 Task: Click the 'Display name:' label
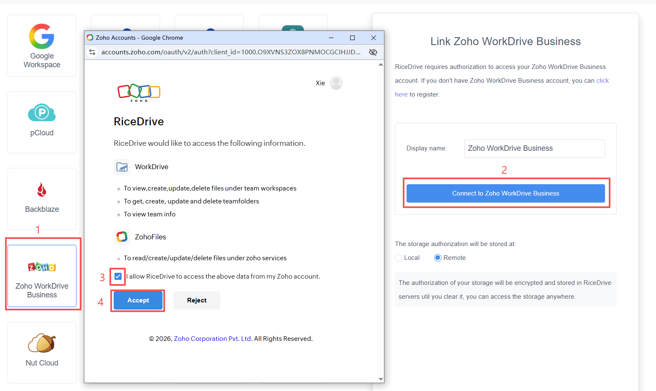click(x=427, y=148)
